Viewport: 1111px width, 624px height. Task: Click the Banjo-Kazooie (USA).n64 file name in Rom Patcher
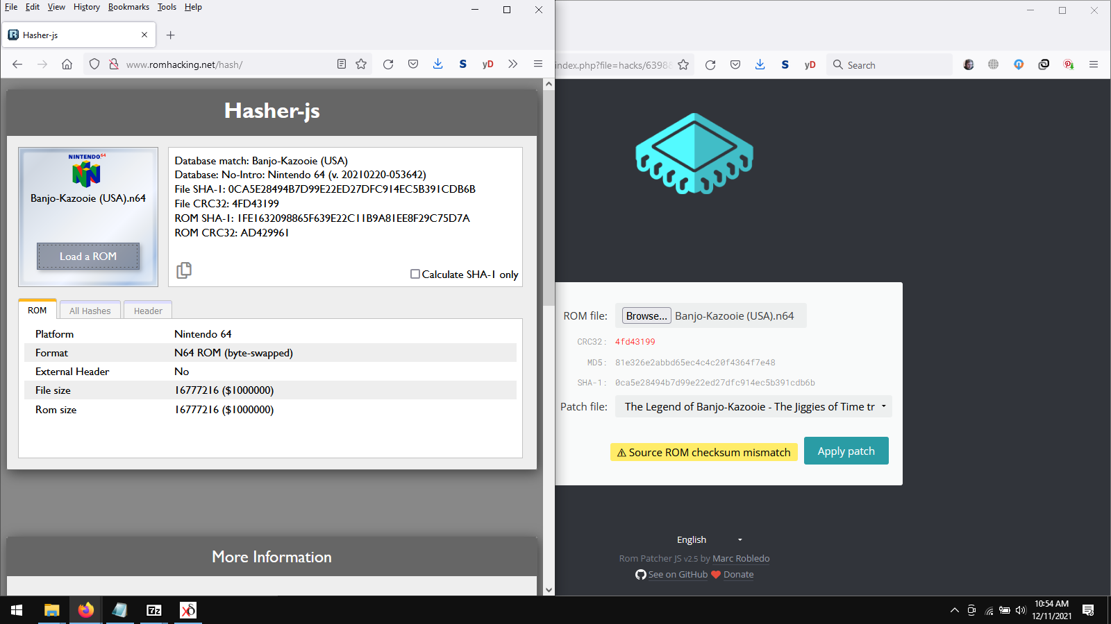point(735,315)
